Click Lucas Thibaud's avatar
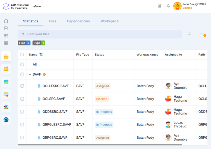This screenshot has width=211, height=149. 168,125
